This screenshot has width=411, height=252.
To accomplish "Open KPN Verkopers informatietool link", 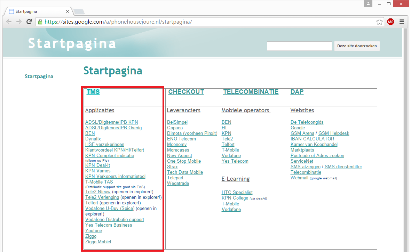I will [115, 176].
